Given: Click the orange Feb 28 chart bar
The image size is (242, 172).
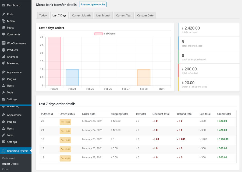Looking at the screenshot, I should tap(144, 78).
